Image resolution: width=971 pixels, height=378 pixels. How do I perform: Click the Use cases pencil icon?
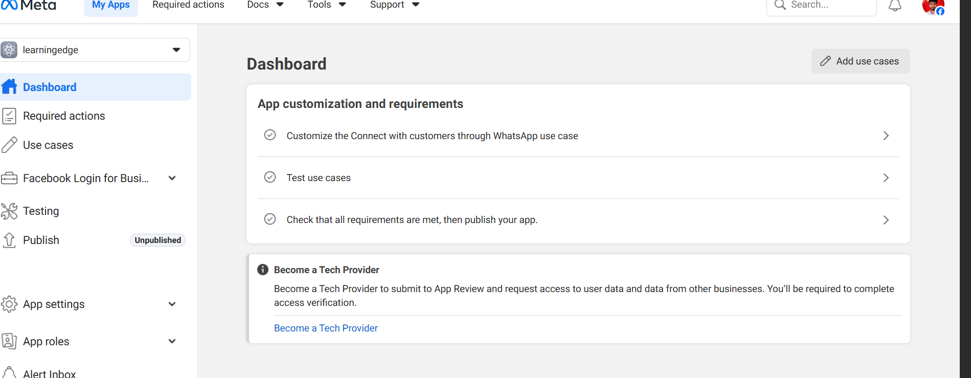pos(9,145)
